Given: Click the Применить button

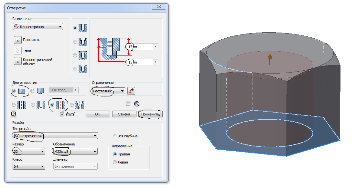Looking at the screenshot, I should (150, 114).
